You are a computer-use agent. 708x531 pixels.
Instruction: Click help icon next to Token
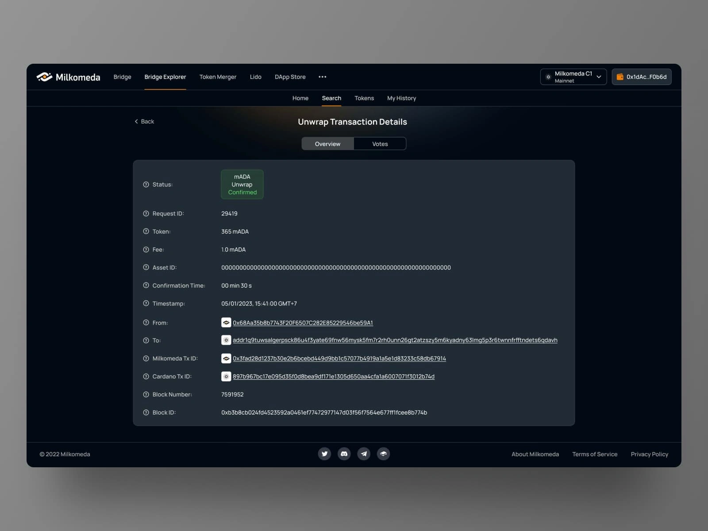(x=146, y=231)
